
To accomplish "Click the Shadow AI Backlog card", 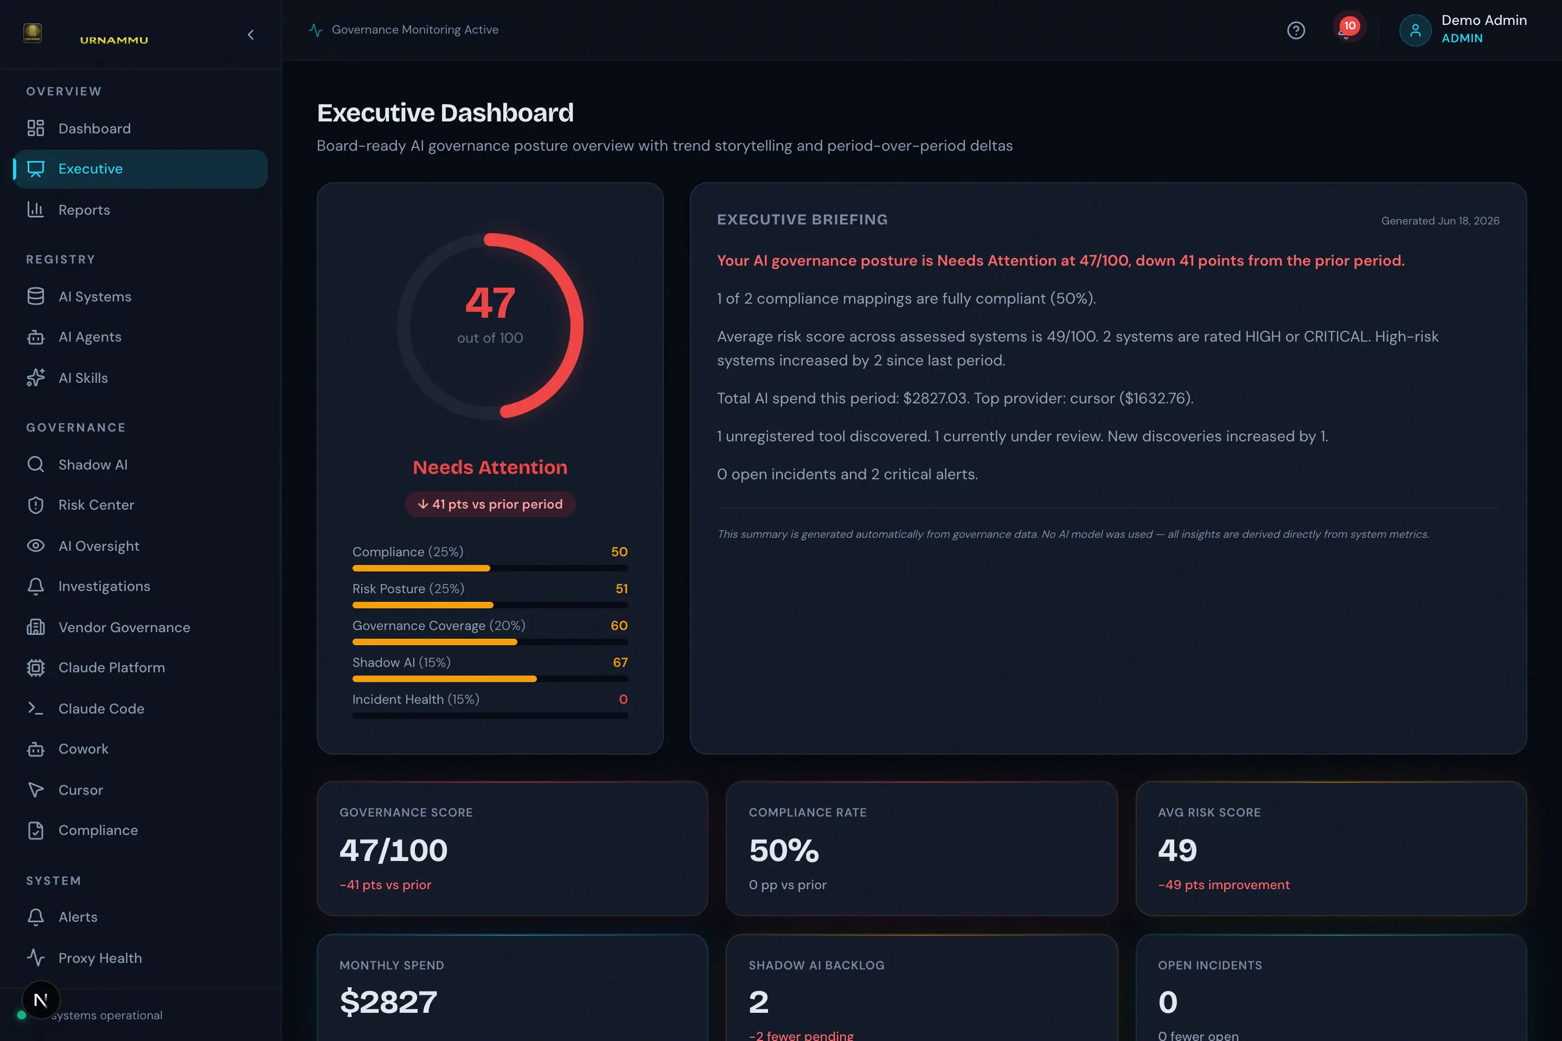I will pyautogui.click(x=922, y=988).
